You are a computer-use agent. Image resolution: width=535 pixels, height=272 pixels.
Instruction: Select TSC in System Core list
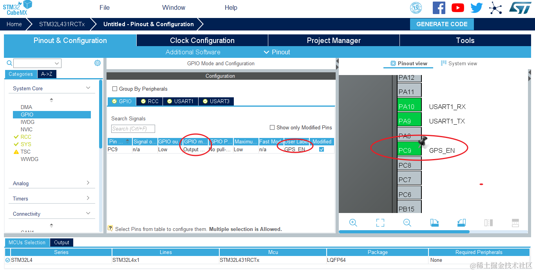click(x=25, y=152)
